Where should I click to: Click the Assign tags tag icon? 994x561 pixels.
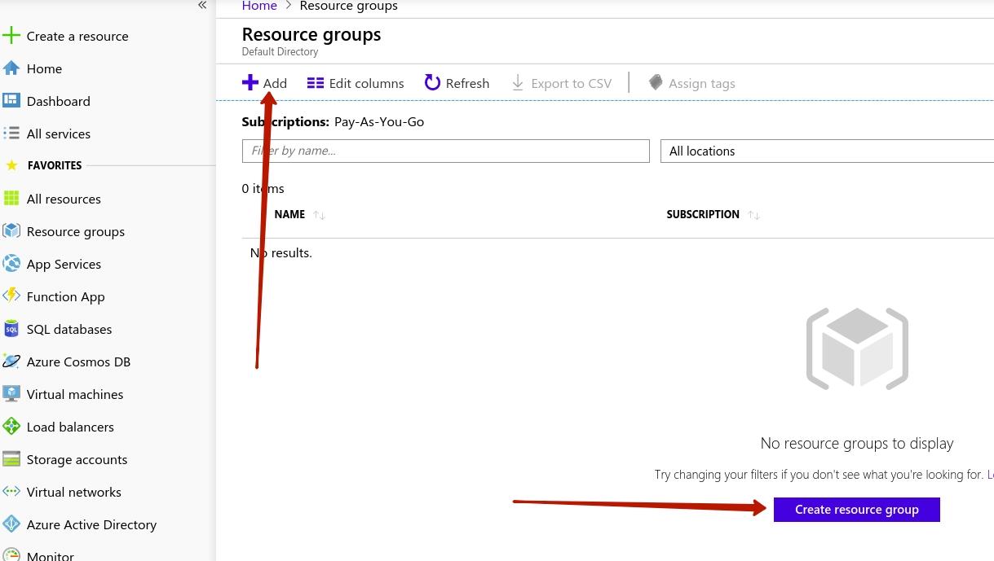coord(656,82)
